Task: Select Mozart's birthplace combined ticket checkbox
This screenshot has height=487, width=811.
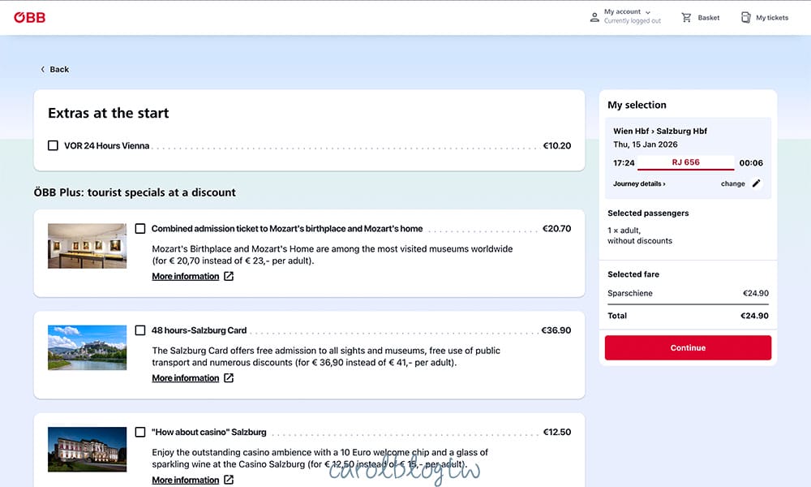Action: click(140, 229)
